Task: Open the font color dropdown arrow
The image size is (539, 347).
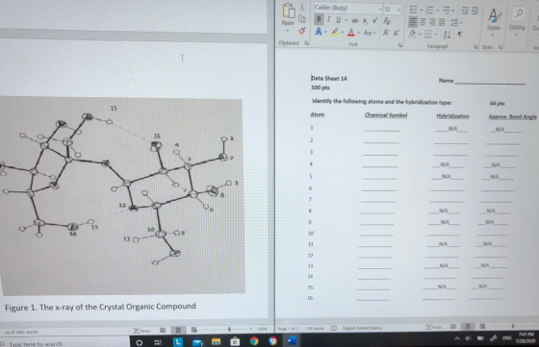Action: (358, 33)
